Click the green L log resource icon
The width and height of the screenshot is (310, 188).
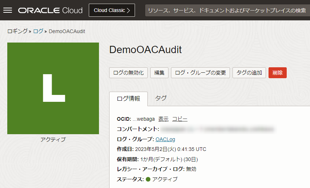click(x=53, y=88)
